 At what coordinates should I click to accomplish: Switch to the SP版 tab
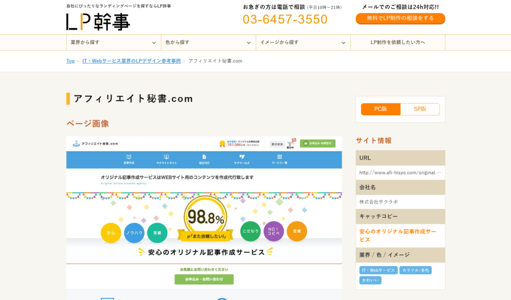[x=421, y=109]
